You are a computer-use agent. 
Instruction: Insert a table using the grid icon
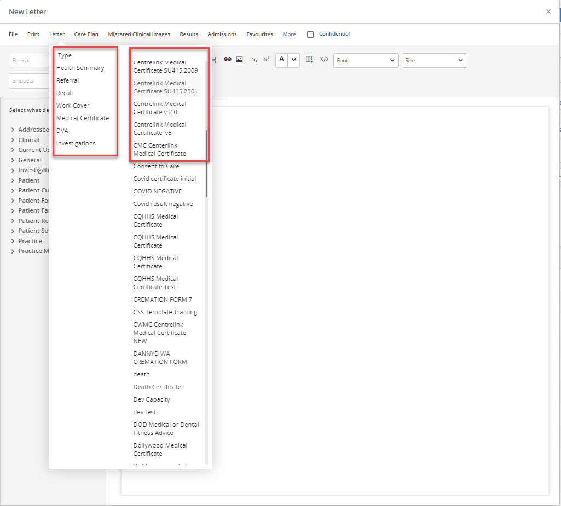(309, 59)
